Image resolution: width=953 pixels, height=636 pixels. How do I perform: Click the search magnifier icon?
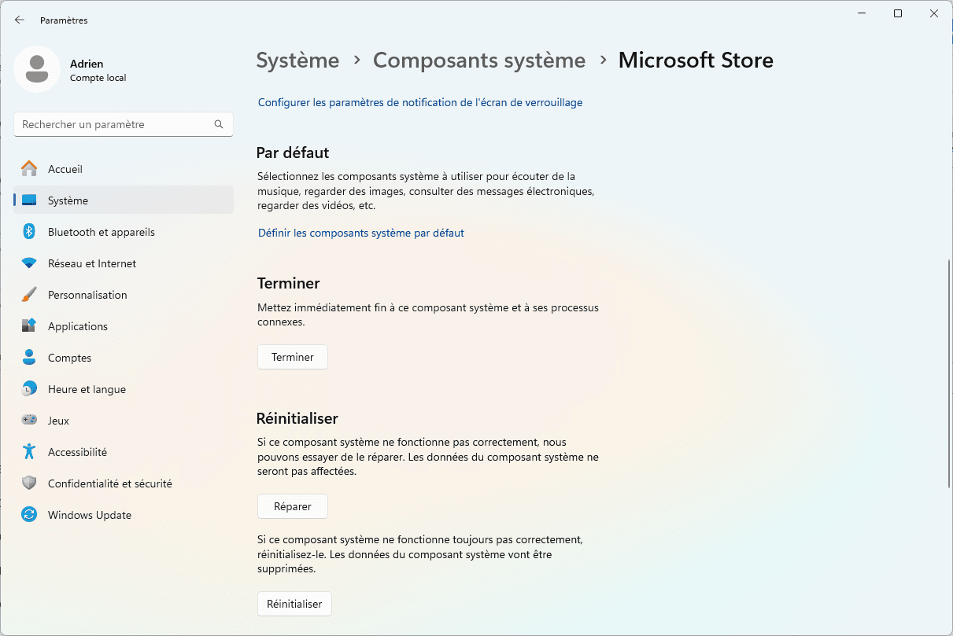[x=219, y=124]
